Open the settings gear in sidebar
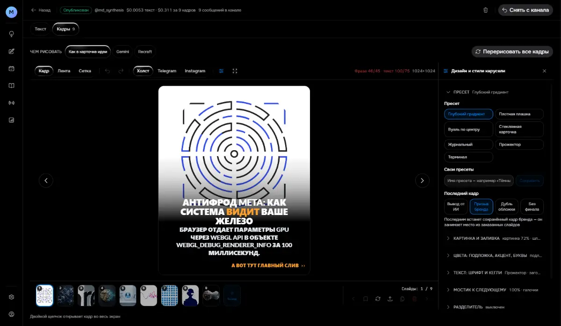The width and height of the screenshot is (561, 326). 11,297
